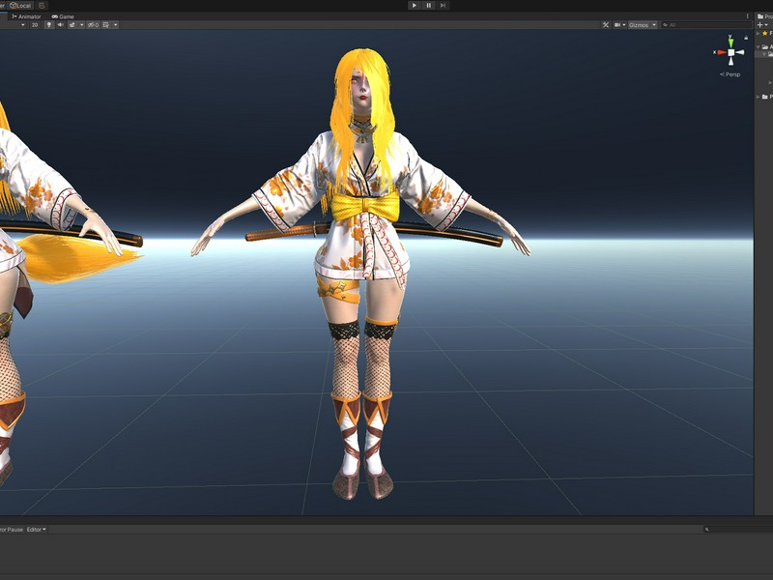773x580 pixels.
Task: Open the scene camera dropdown arrow
Action: (624, 25)
